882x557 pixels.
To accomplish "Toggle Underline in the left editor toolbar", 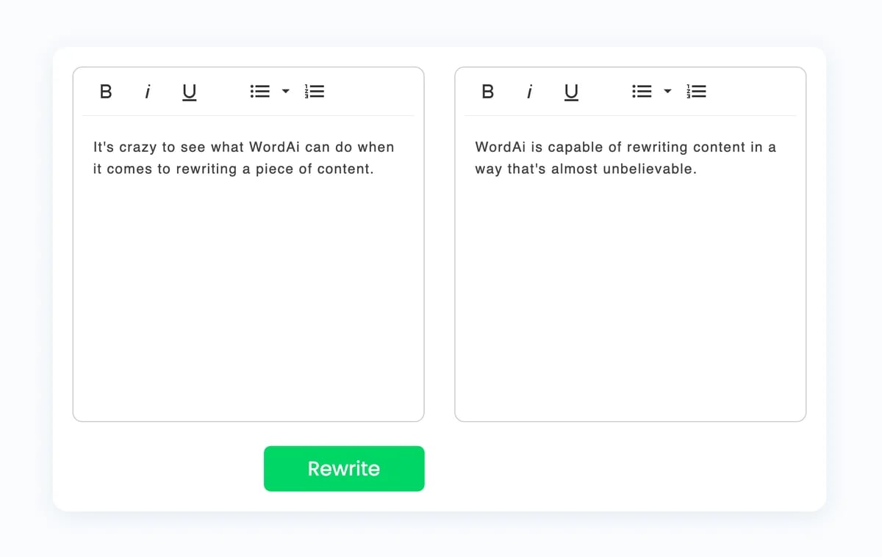I will pos(189,92).
